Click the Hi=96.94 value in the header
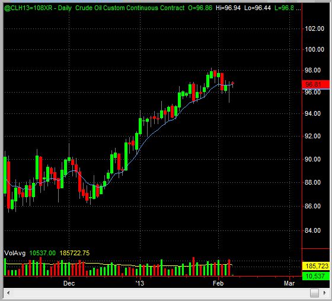The height and width of the screenshot is (301, 332). coord(228,8)
